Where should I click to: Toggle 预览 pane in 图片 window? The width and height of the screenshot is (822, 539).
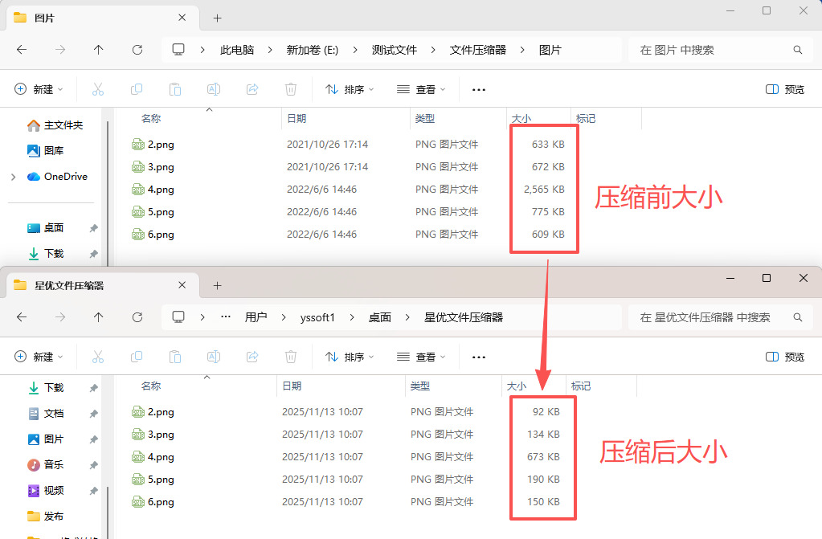[785, 89]
